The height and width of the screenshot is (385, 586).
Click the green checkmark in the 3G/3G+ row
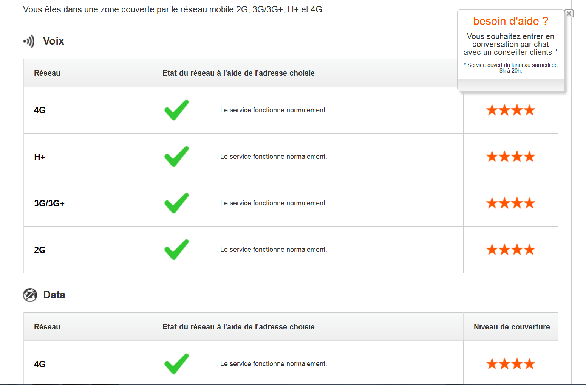tap(176, 203)
